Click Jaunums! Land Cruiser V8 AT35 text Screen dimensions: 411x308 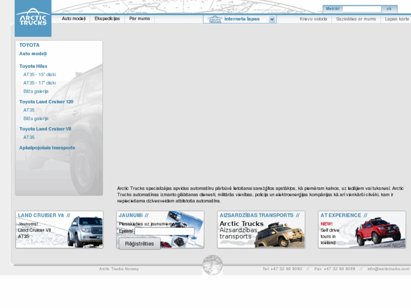coord(34,230)
